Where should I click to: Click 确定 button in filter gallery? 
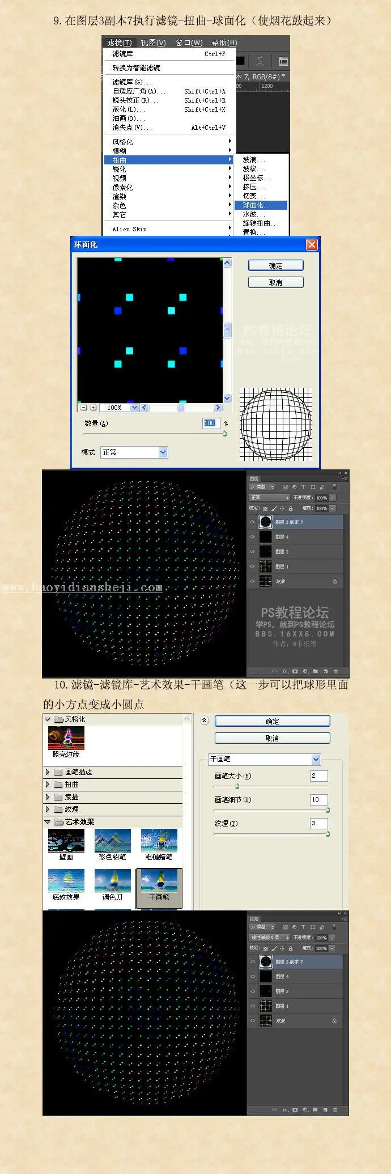272,721
